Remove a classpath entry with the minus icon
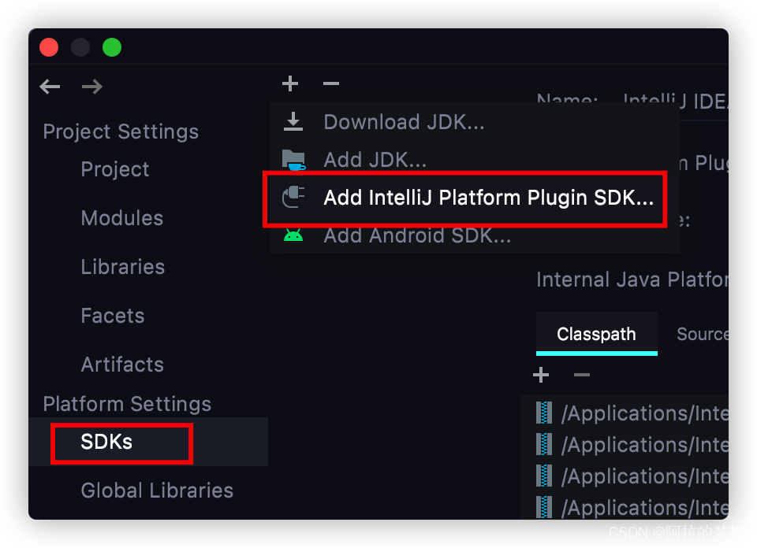Viewport: 757px width, 548px height. point(582,375)
